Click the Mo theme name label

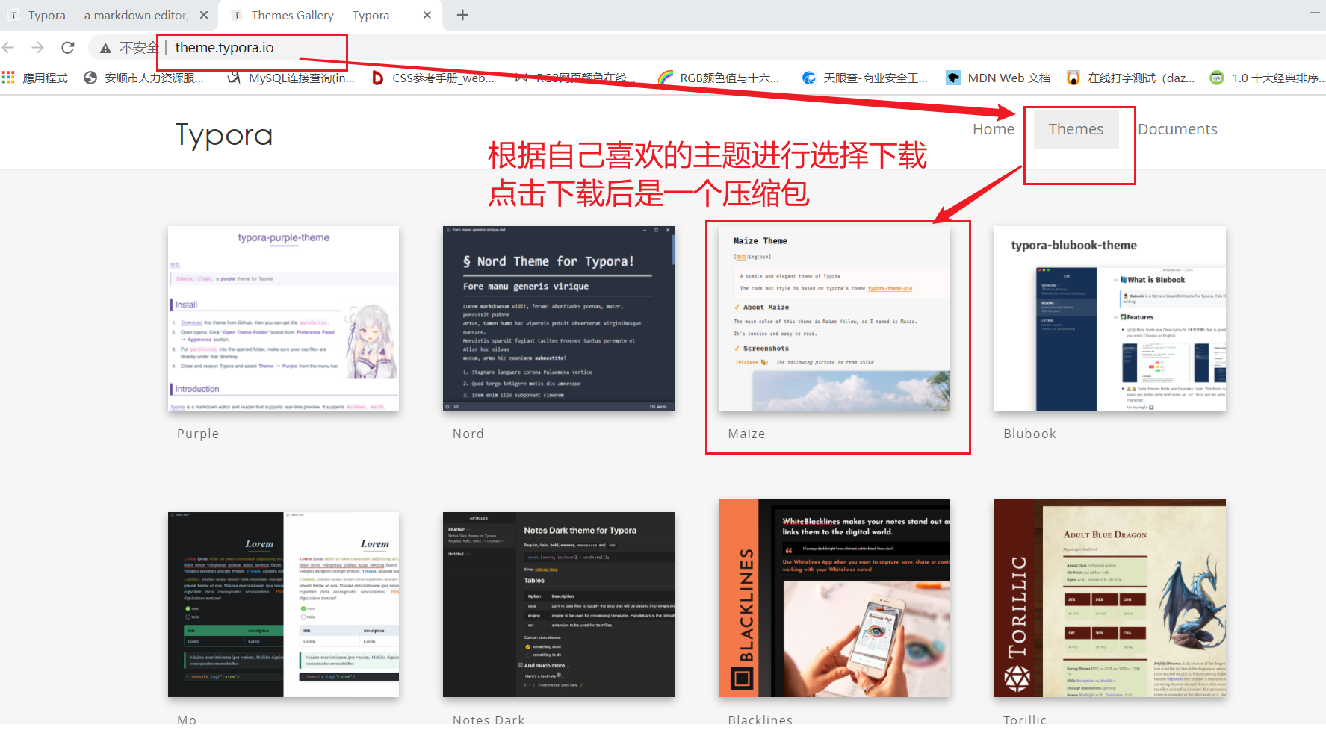187,720
